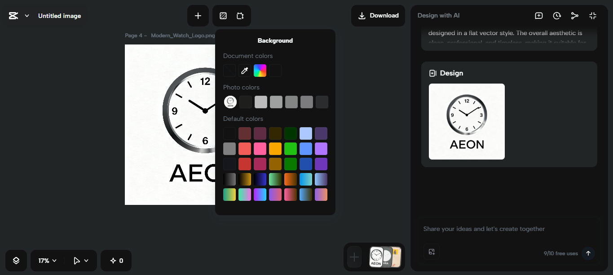Click the Untitled image title

tap(59, 15)
